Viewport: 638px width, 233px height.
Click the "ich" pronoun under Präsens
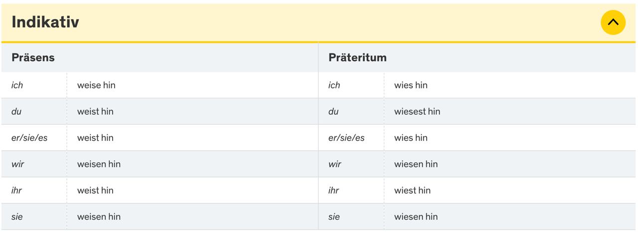[x=17, y=85]
